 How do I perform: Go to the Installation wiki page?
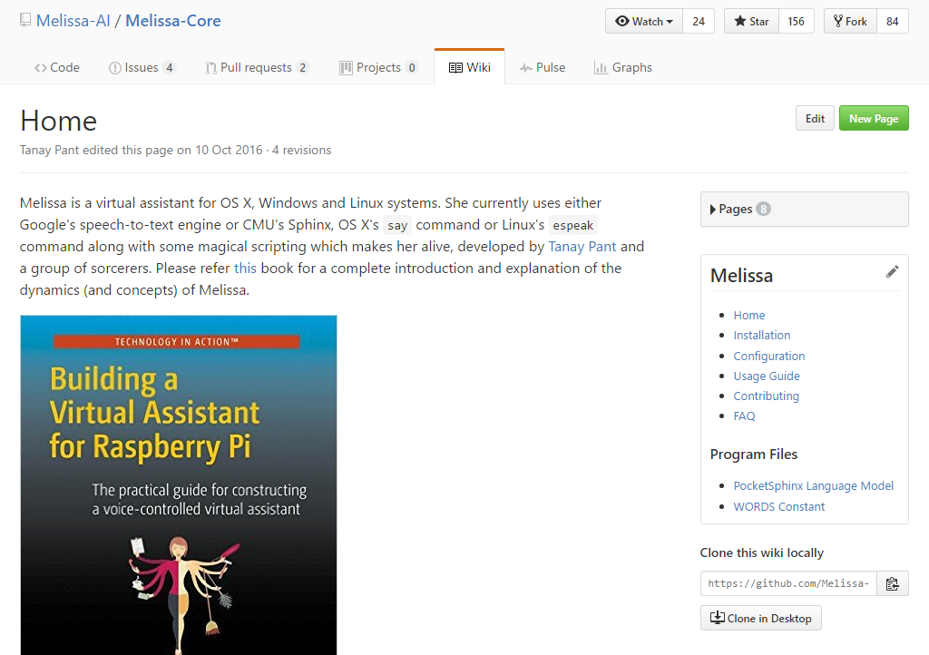[762, 335]
